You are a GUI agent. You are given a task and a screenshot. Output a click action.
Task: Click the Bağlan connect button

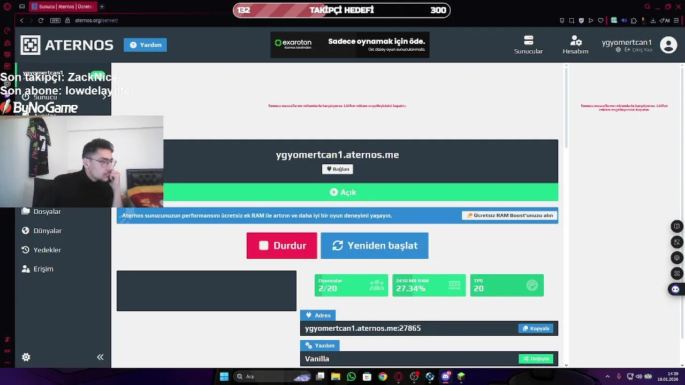(337, 169)
